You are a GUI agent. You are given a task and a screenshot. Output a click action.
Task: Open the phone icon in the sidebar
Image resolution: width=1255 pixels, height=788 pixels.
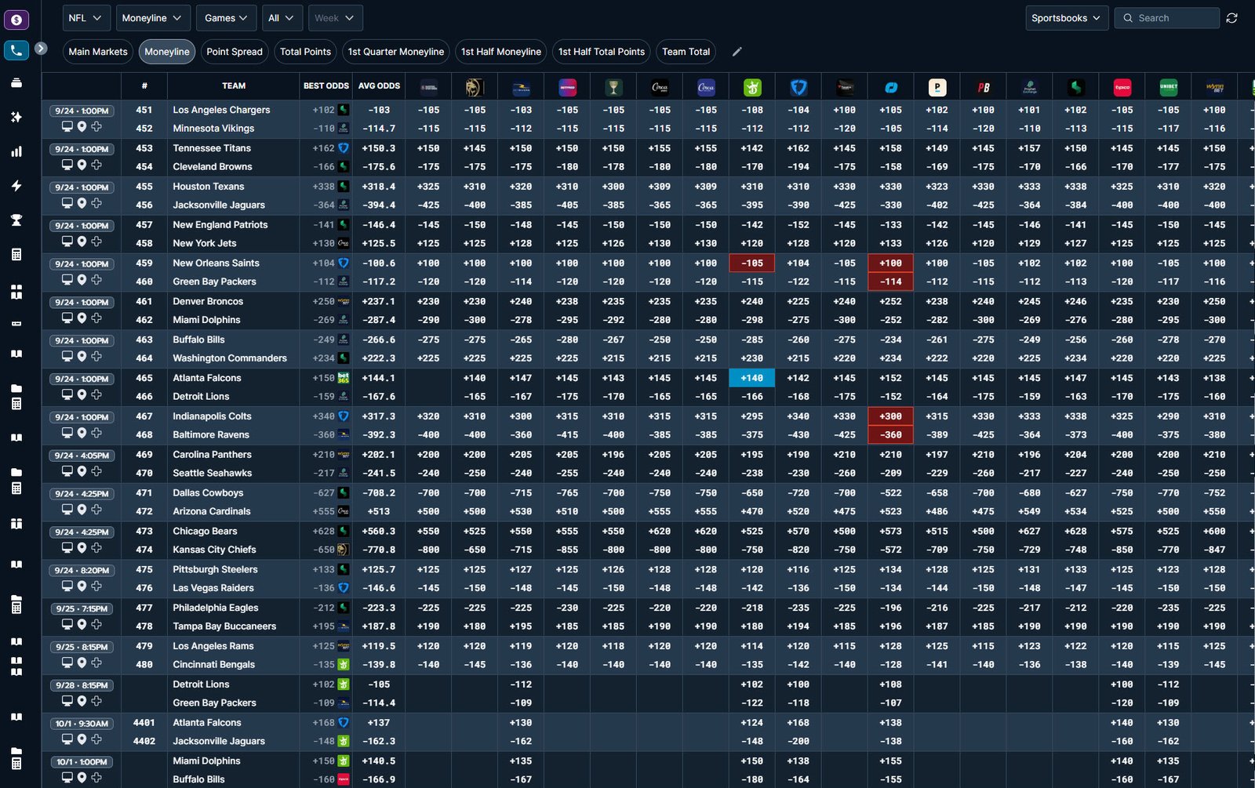coord(16,50)
